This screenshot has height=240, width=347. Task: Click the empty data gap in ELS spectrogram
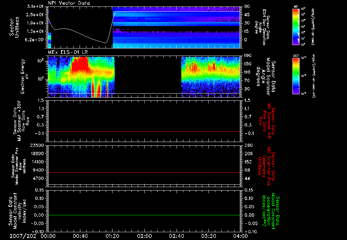click(x=148, y=75)
